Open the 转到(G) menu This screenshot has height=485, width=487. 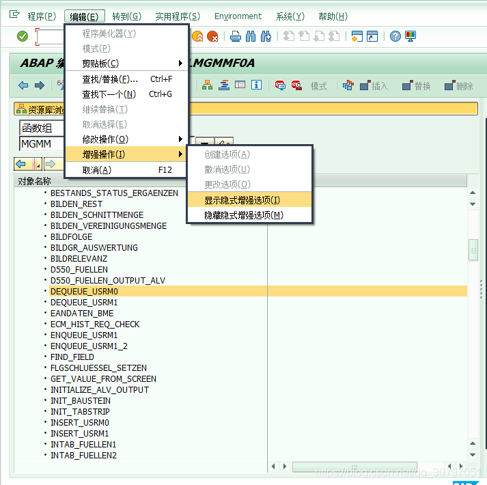point(127,16)
